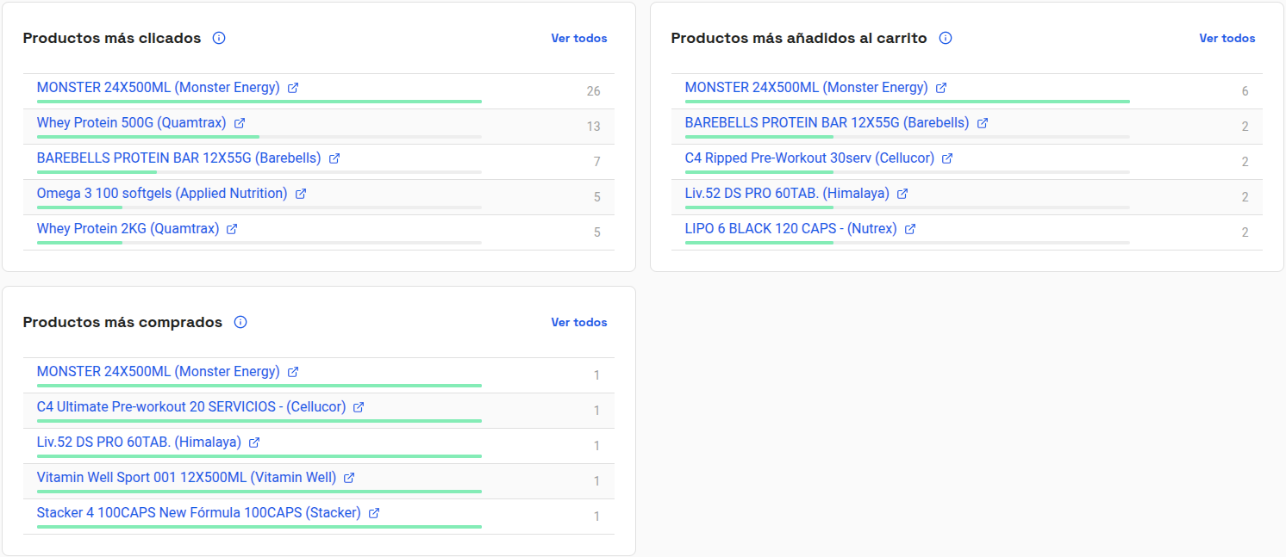Open the info icon next to Productos más comprados

point(240,322)
